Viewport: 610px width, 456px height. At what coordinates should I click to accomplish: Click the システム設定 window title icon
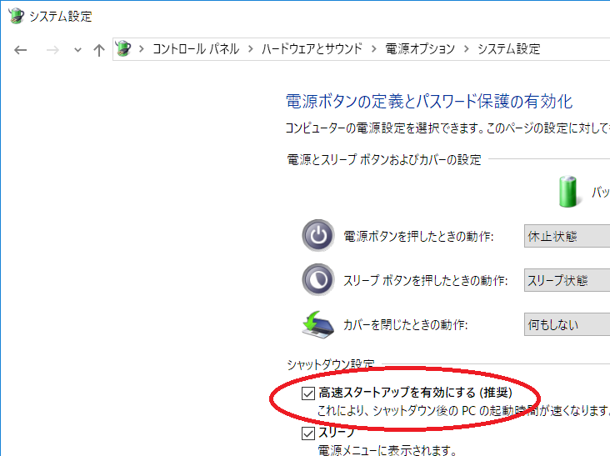pyautogui.click(x=17, y=16)
